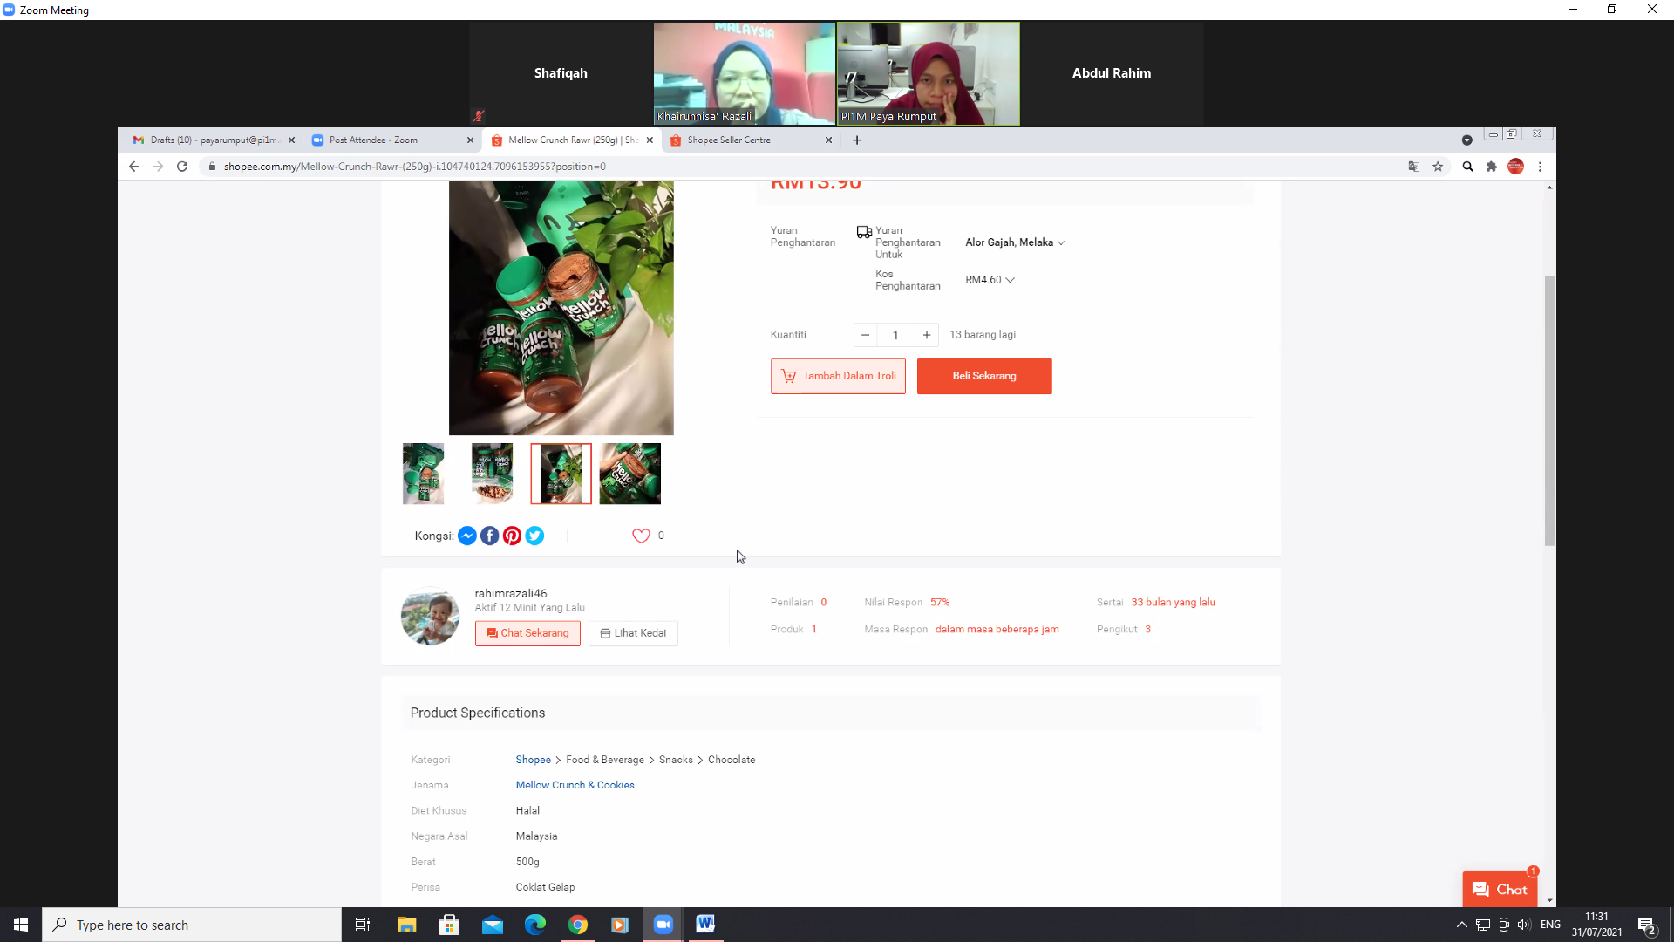Screen dimensions: 1674x942
Task: Open seller rahimrazali46 avatar
Action: tap(430, 616)
